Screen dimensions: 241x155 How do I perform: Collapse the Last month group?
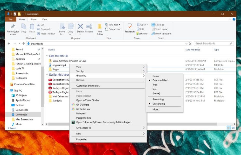pyautogui.click(x=47, y=56)
